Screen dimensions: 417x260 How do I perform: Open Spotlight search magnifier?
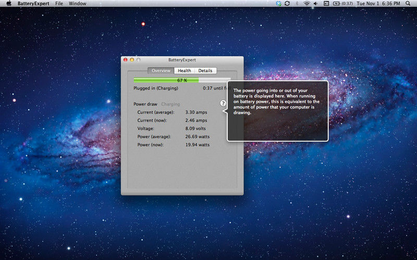[x=408, y=4]
